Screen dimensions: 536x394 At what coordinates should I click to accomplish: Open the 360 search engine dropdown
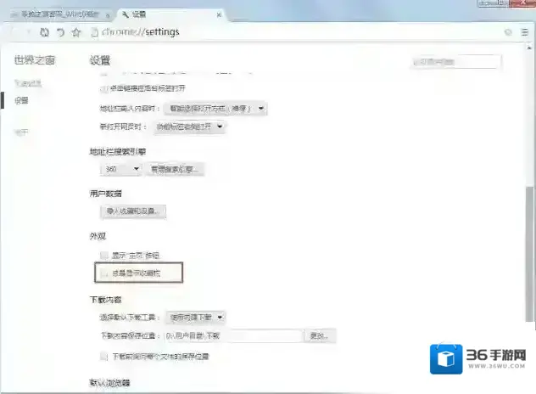point(121,169)
